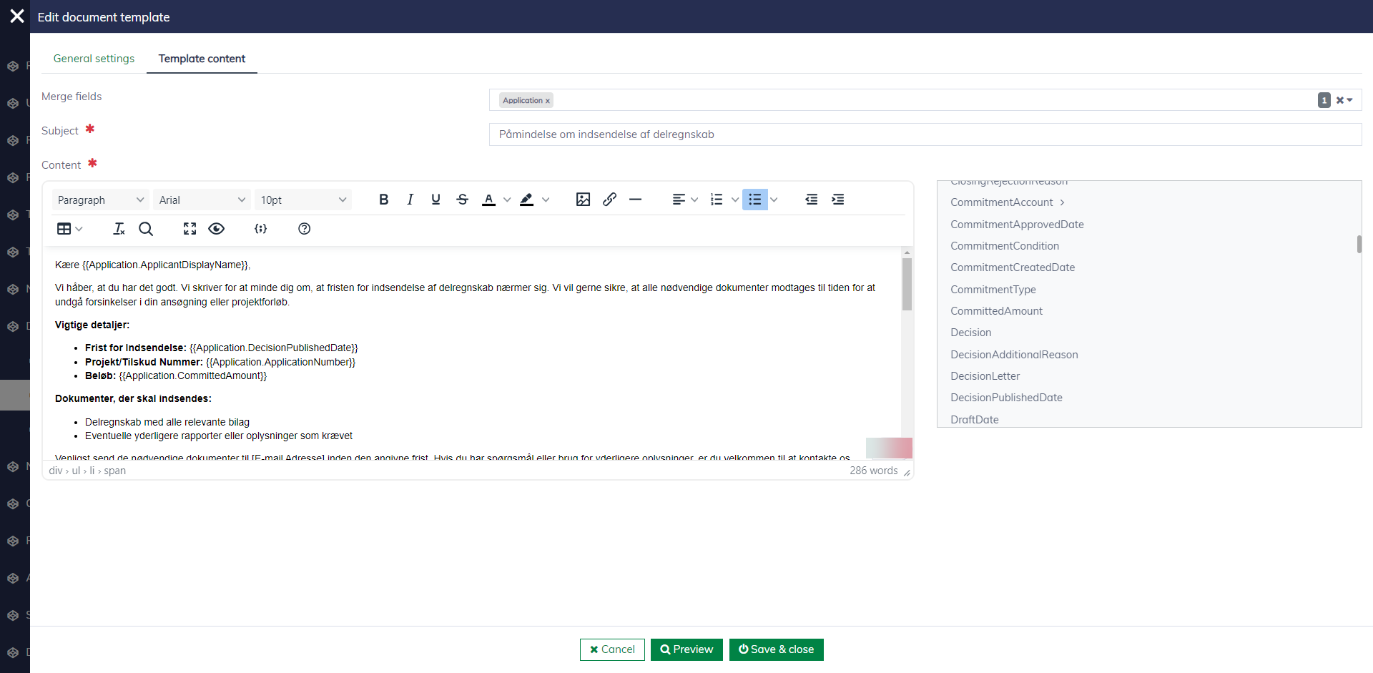Open Paragraph format dropdown

[x=101, y=200]
